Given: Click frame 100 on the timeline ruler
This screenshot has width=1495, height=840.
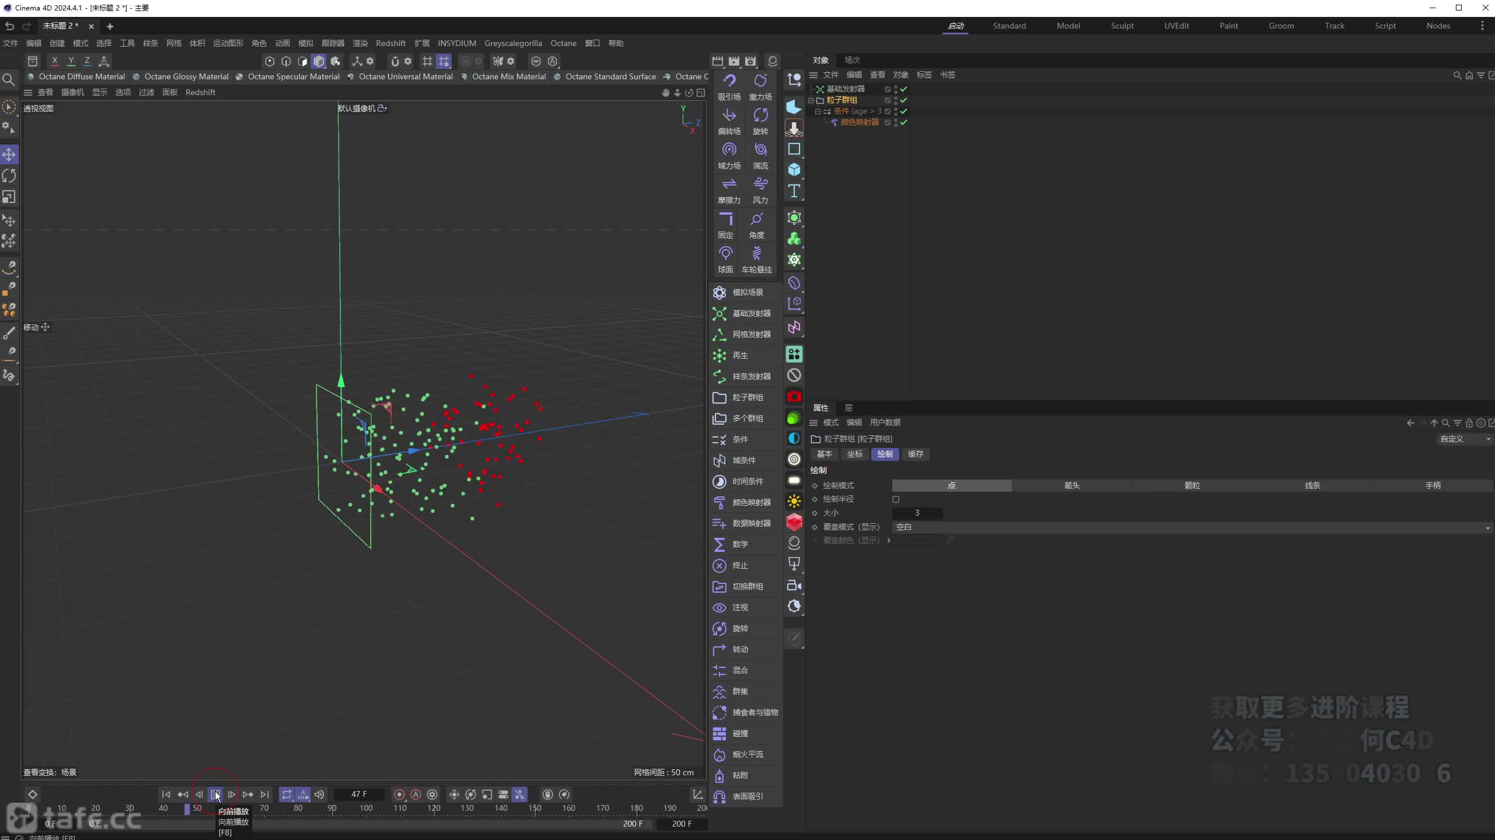Looking at the screenshot, I should click(x=366, y=808).
